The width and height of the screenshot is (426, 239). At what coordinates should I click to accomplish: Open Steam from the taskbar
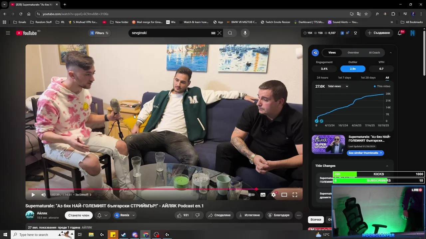tap(123, 235)
